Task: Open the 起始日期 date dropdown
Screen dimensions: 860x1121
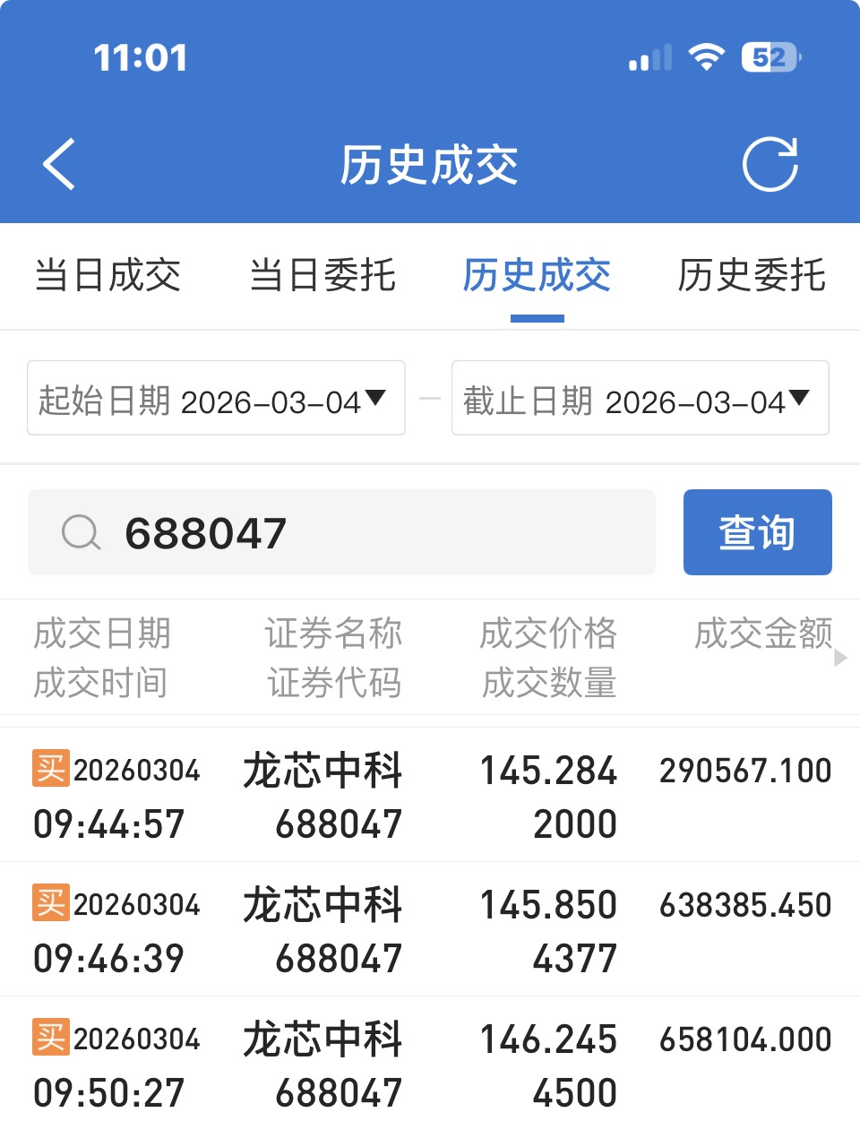Action: coord(216,398)
